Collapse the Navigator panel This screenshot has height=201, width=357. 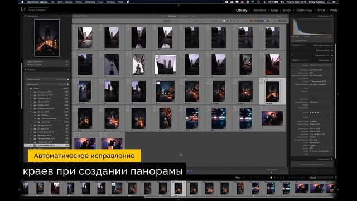coord(25,16)
